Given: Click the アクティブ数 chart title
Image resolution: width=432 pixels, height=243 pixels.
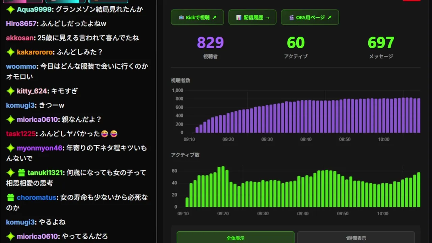Looking at the screenshot, I should point(185,155).
